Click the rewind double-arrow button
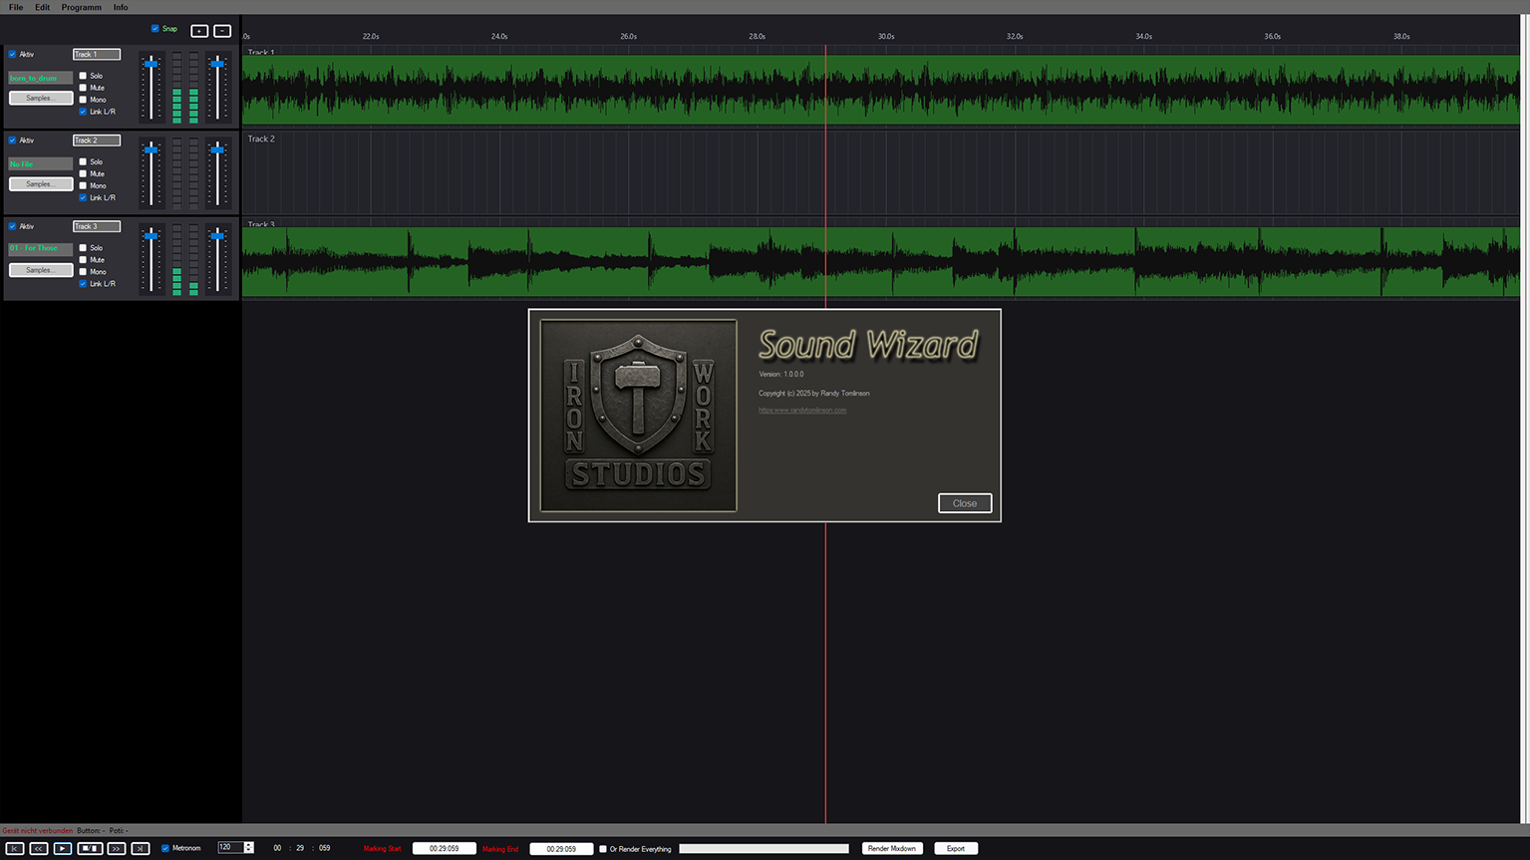 (x=39, y=848)
